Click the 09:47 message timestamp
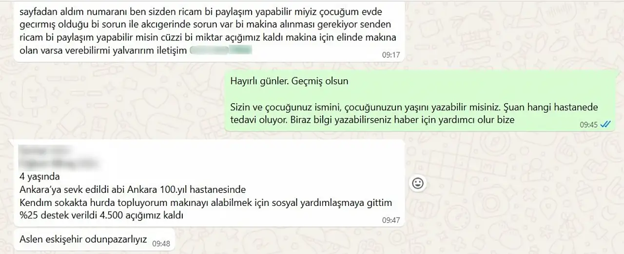The height and width of the screenshot is (254, 624). 391,220
